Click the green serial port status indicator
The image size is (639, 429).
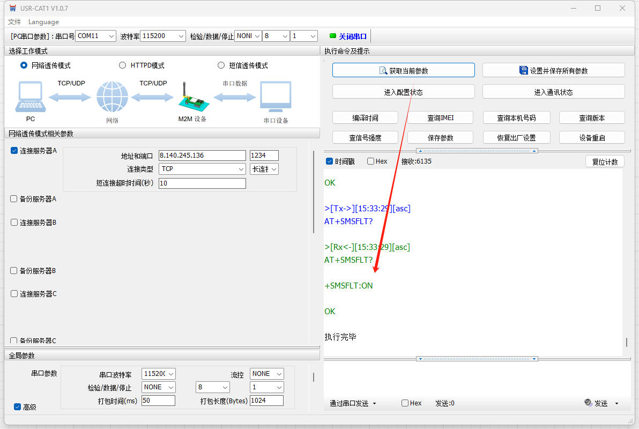pos(333,36)
